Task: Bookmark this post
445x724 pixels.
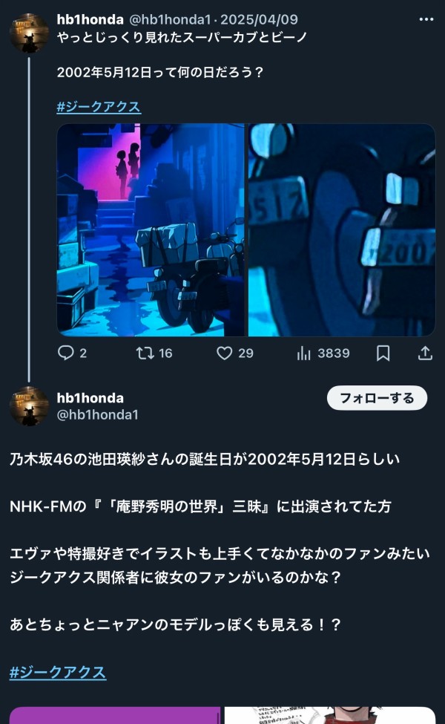Action: tap(383, 353)
